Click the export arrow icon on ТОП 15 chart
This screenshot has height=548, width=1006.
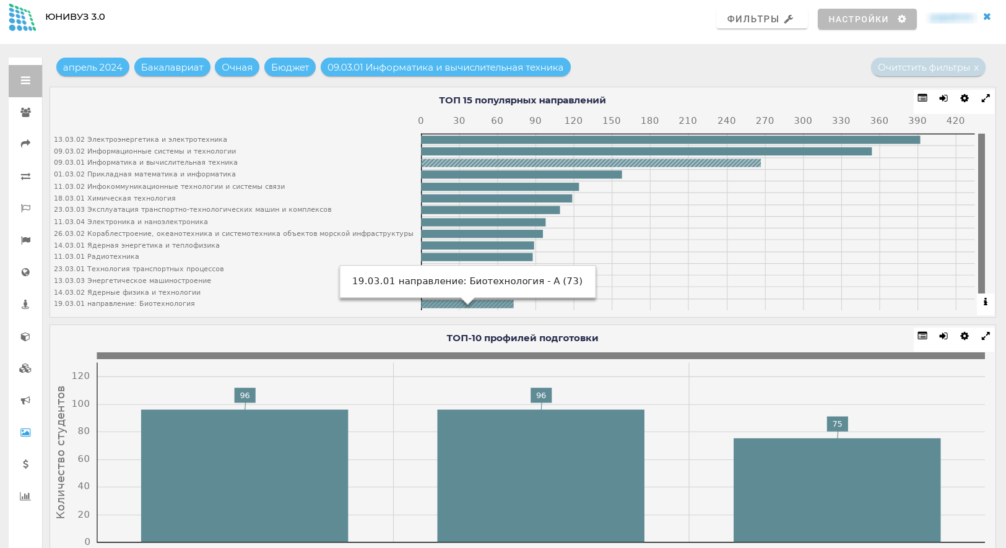click(943, 98)
